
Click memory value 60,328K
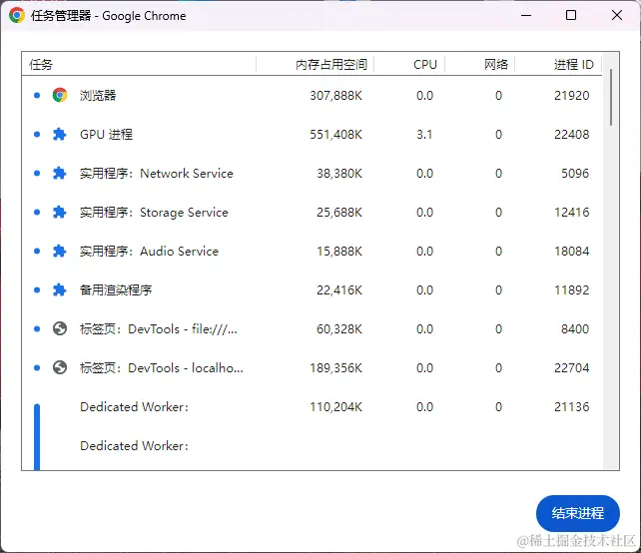pos(339,329)
